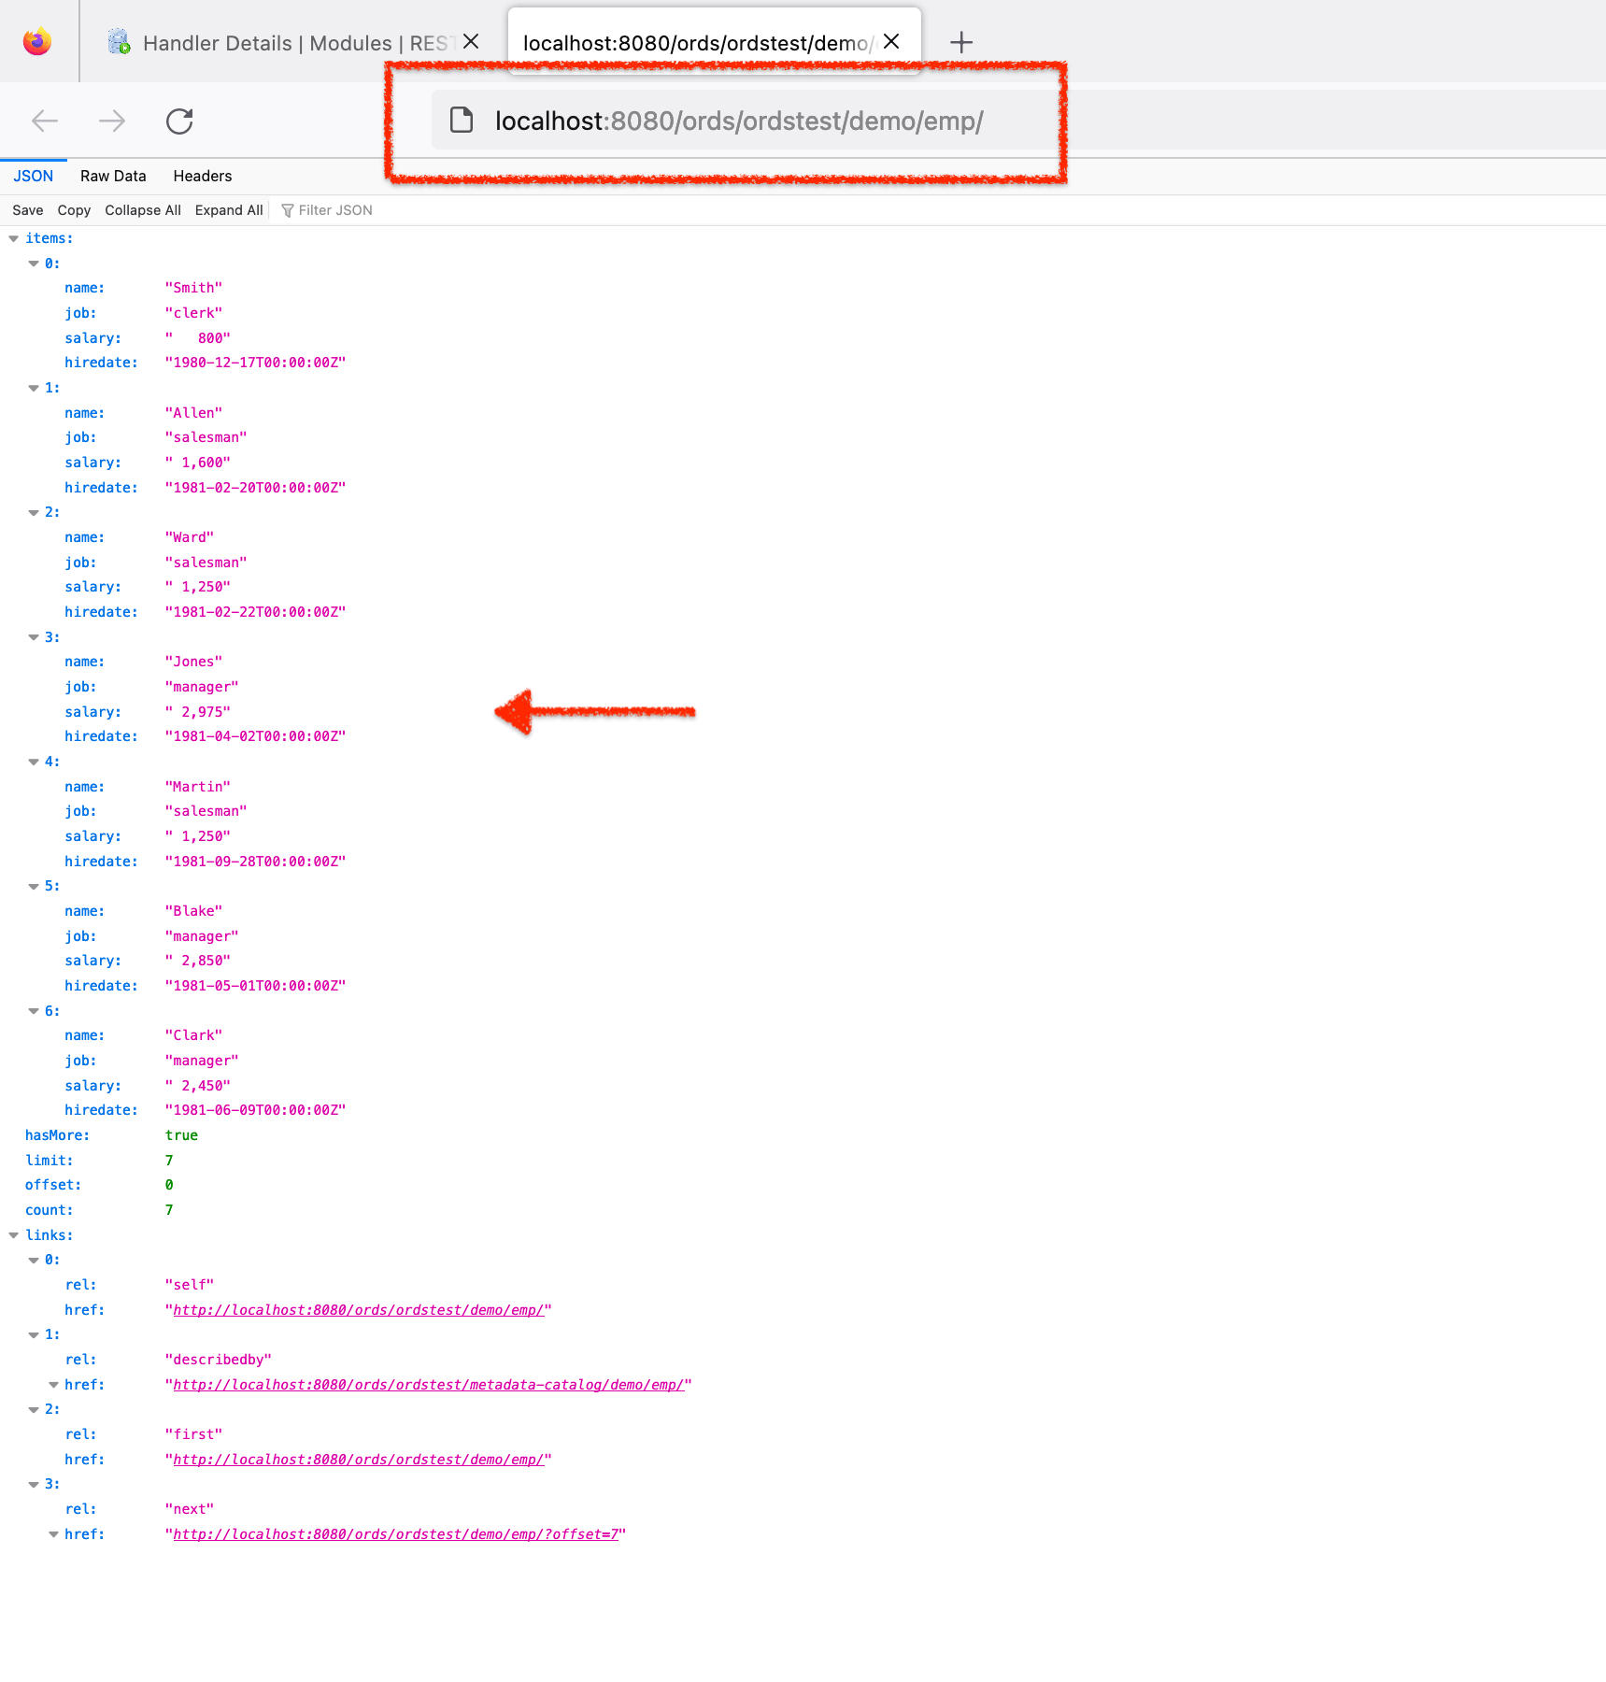The width and height of the screenshot is (1606, 1682).
Task: Open a new tab with the plus icon
Action: tap(961, 41)
